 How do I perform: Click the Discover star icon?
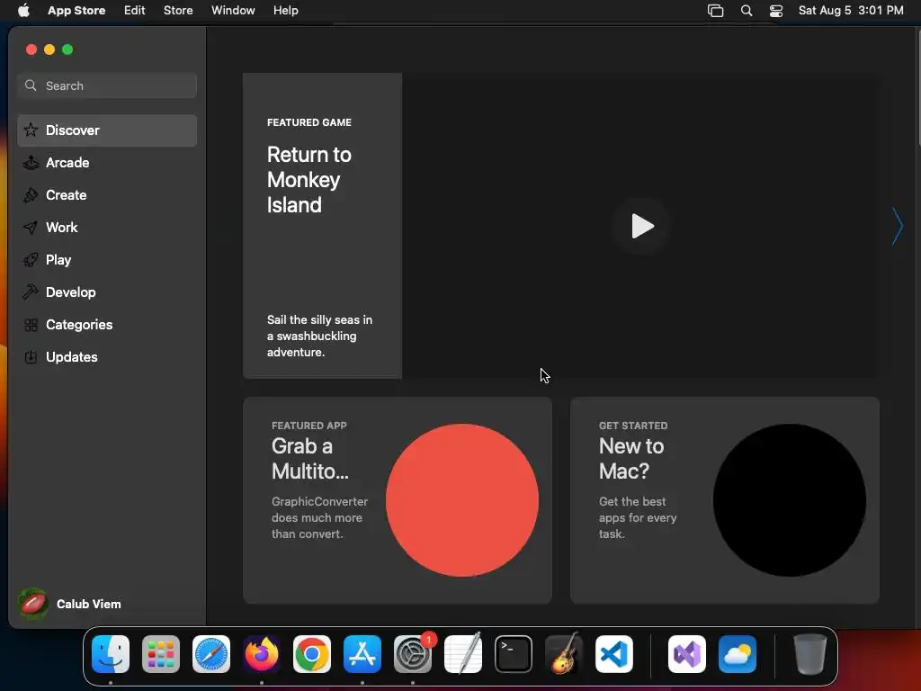pos(31,130)
